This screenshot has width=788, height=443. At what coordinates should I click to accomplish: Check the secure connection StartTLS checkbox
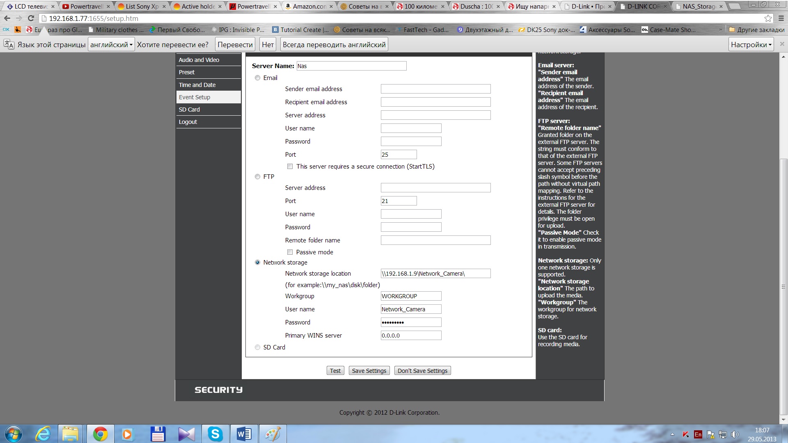click(290, 167)
